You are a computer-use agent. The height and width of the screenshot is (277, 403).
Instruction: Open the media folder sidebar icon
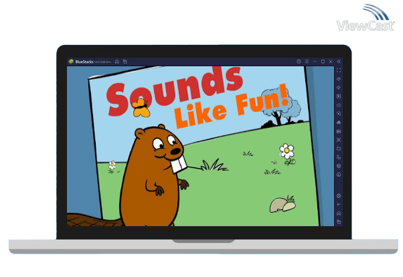(339, 149)
